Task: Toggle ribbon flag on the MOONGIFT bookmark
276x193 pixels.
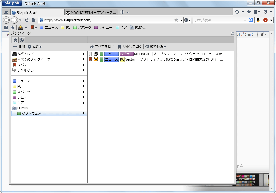Action: (90, 54)
